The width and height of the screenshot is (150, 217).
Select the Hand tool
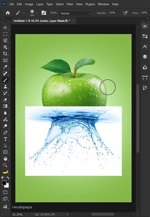coord(5,159)
